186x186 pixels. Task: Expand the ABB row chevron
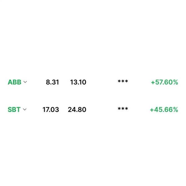pyautogui.click(x=25, y=82)
